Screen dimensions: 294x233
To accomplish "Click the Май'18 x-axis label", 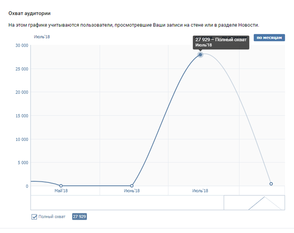I will point(61,191).
